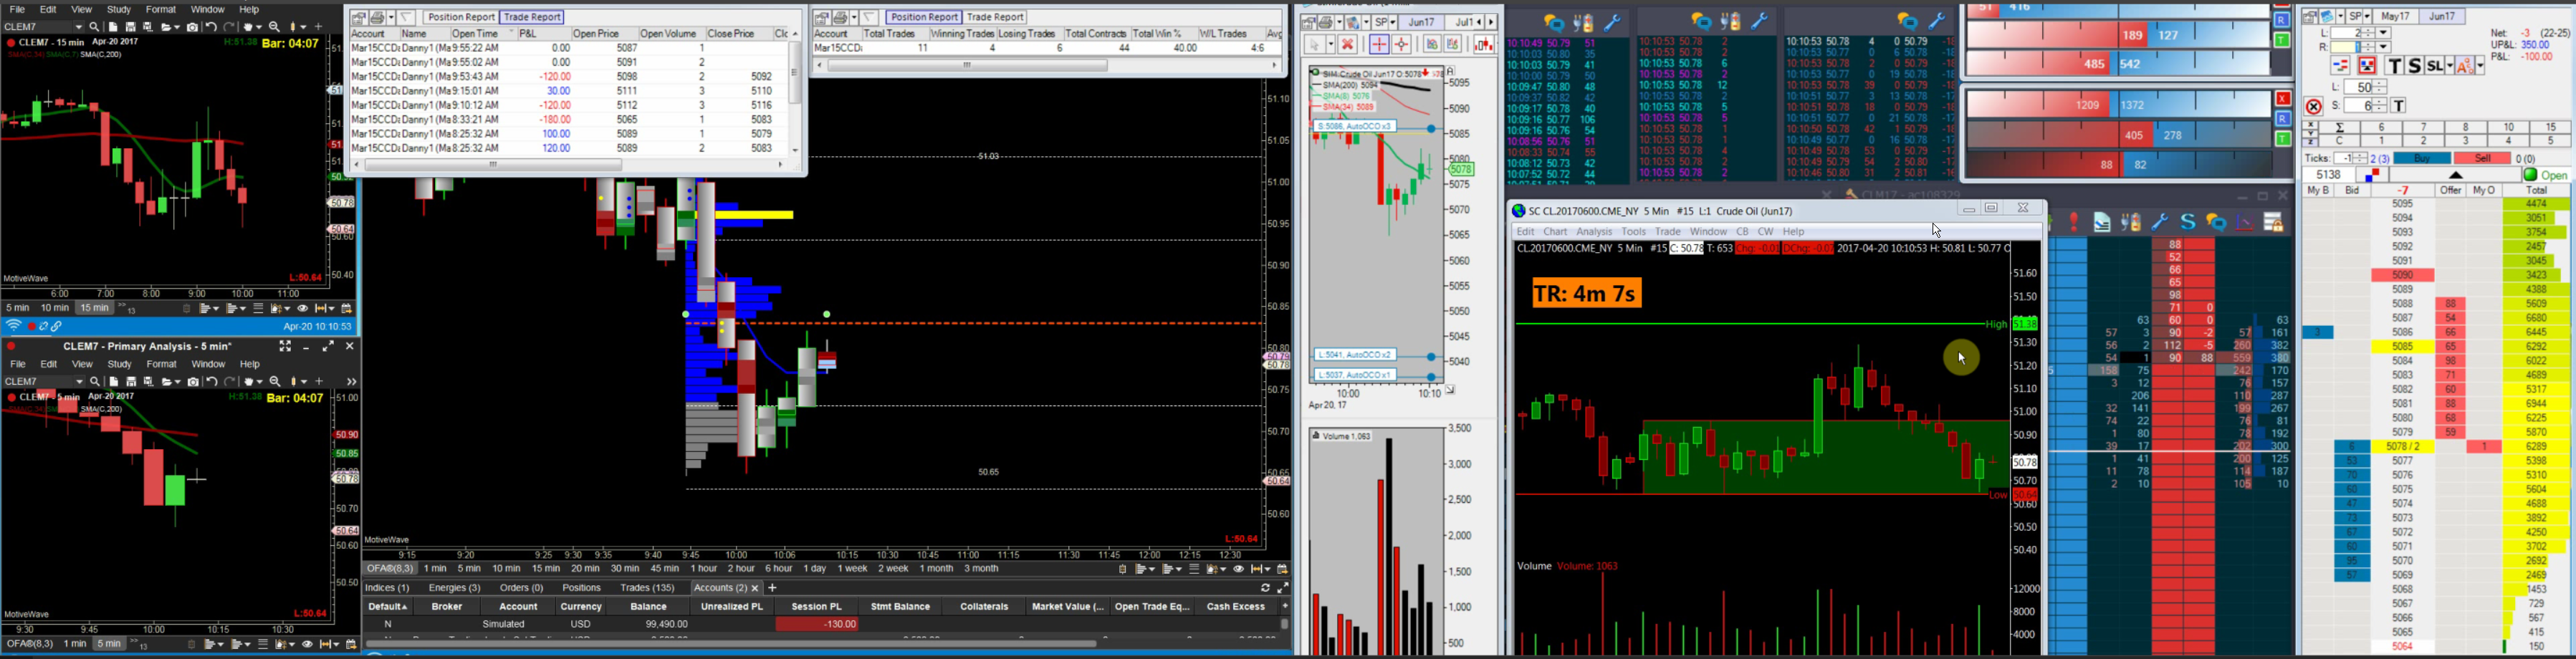Click the search magnifier in the 15 min chart toolbar
The height and width of the screenshot is (659, 2576).
click(x=94, y=27)
